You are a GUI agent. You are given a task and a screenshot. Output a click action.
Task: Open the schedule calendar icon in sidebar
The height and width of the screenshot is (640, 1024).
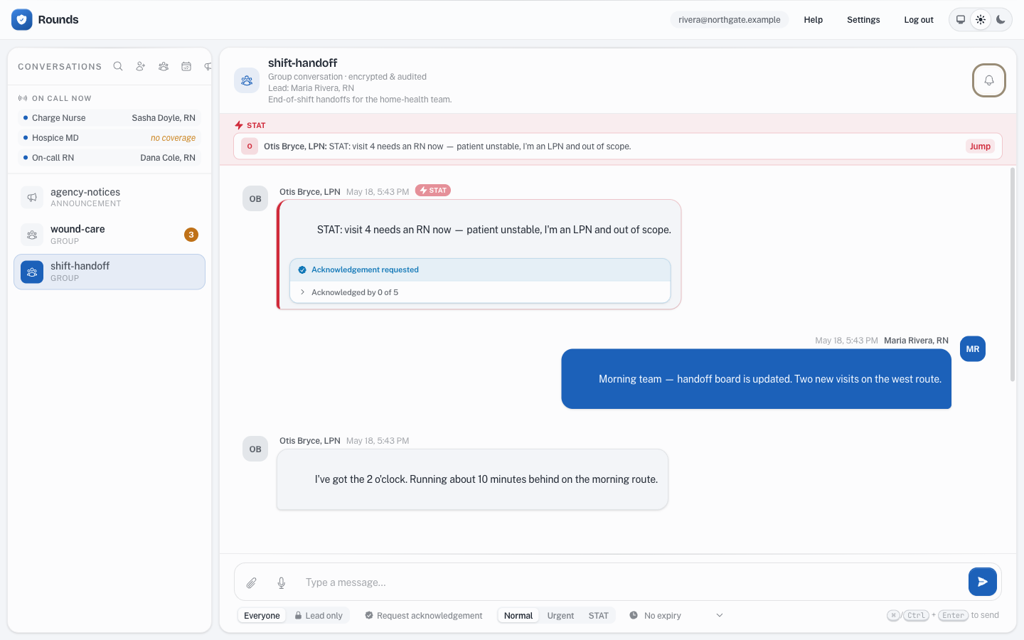click(186, 66)
